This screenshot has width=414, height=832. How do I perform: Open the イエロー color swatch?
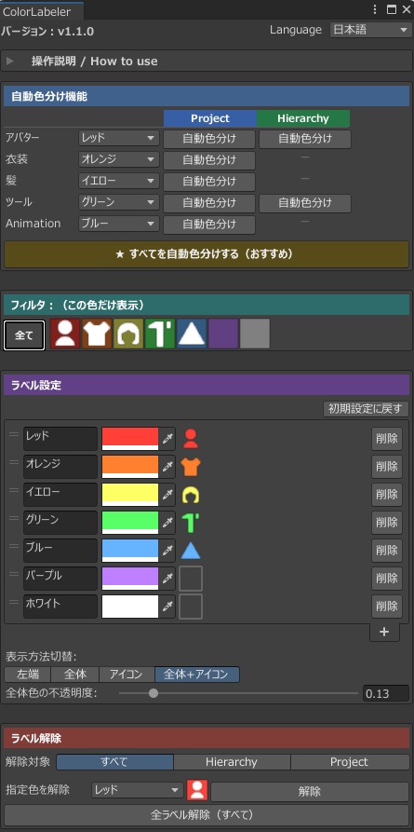pyautogui.click(x=130, y=495)
